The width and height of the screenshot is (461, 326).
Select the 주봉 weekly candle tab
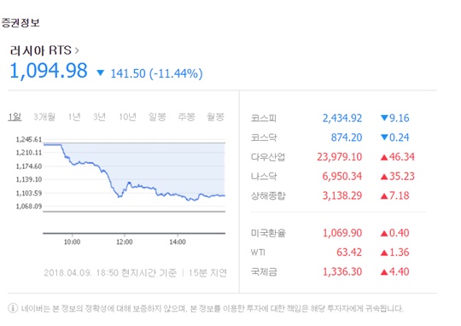(x=186, y=117)
